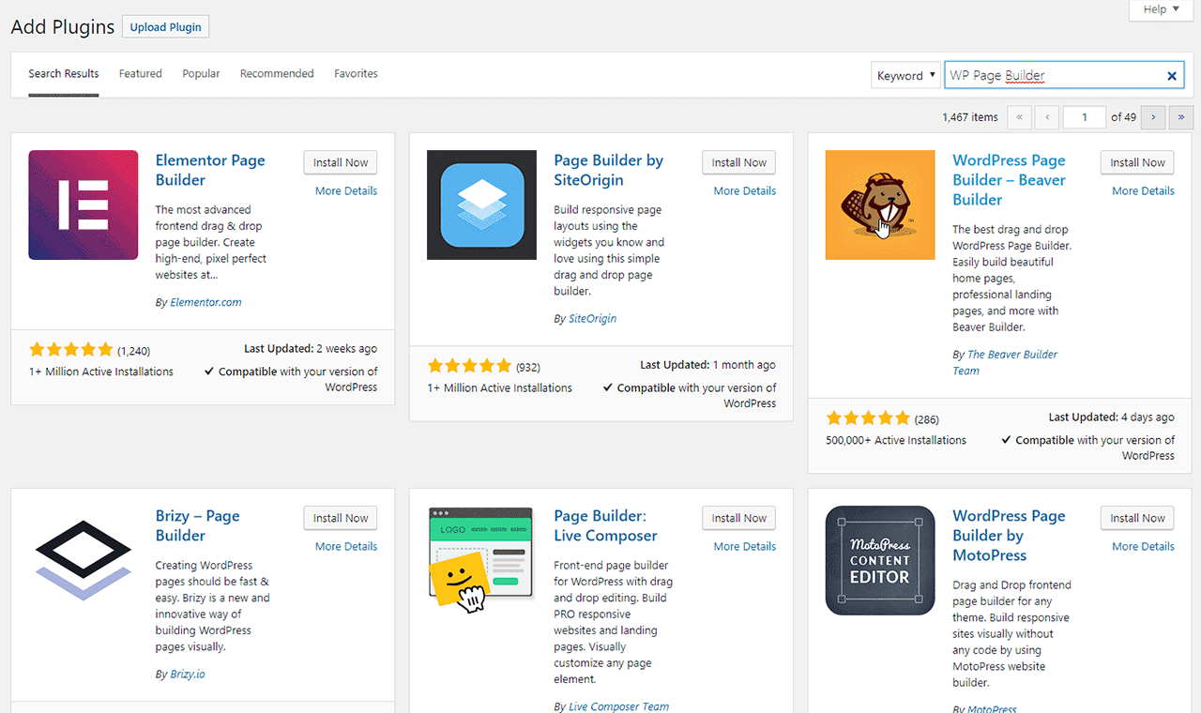The image size is (1201, 713).
Task: Jump to the last results page
Action: (1181, 117)
